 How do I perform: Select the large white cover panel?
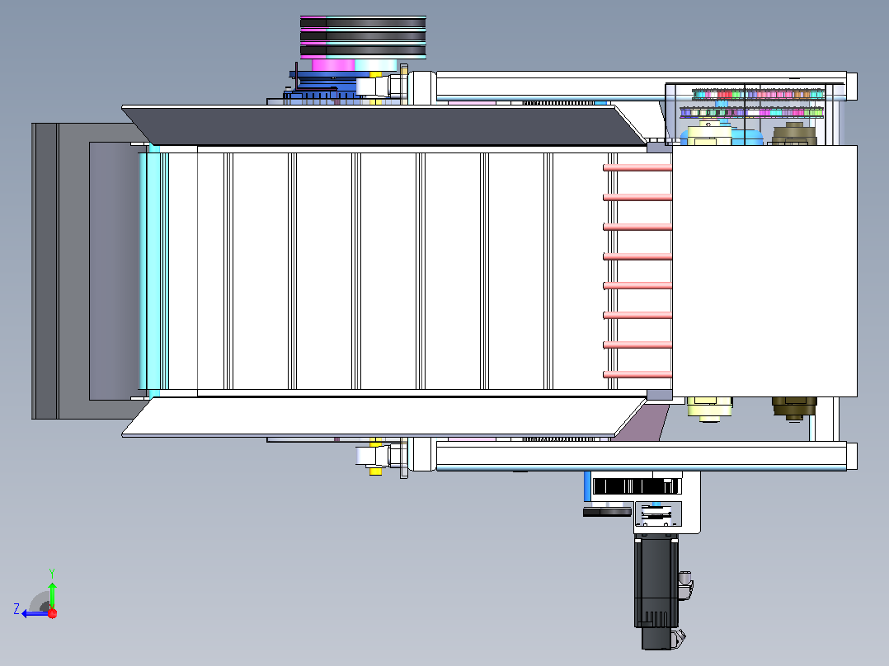(x=764, y=271)
